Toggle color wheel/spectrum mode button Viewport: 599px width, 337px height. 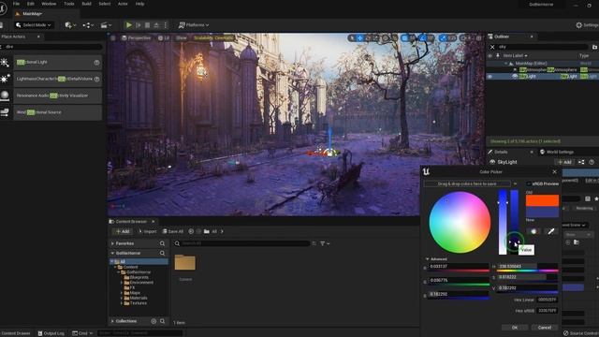[533, 231]
